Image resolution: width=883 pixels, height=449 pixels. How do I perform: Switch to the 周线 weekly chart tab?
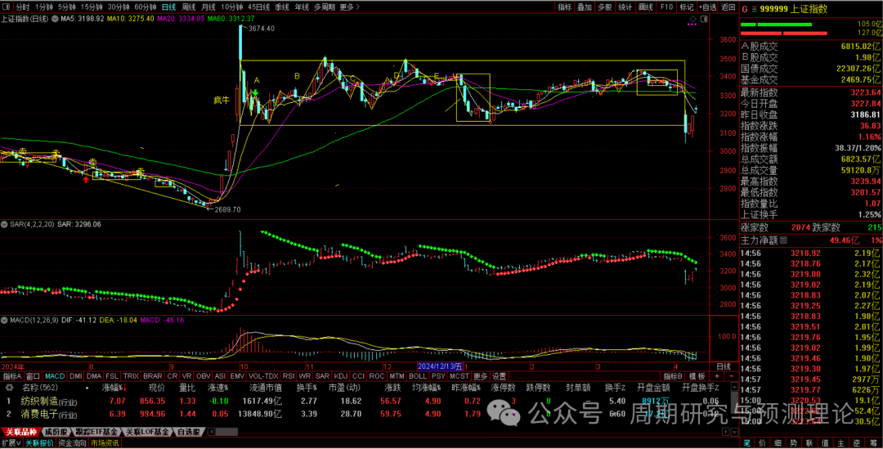coord(188,7)
